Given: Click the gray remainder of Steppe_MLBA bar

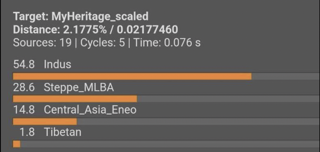Looking at the screenshot, I should [x=228, y=99].
